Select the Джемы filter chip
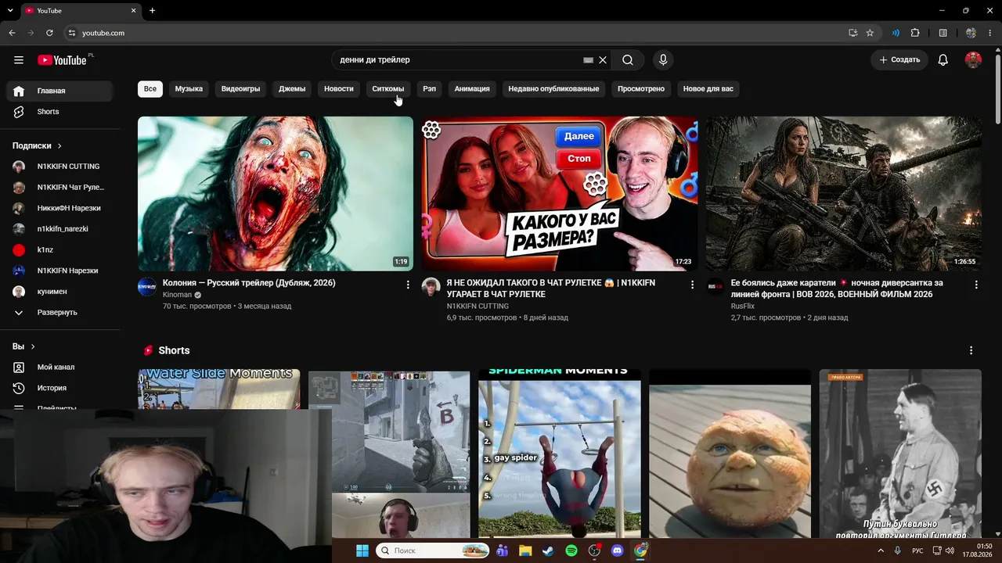This screenshot has height=563, width=1002. 292,89
